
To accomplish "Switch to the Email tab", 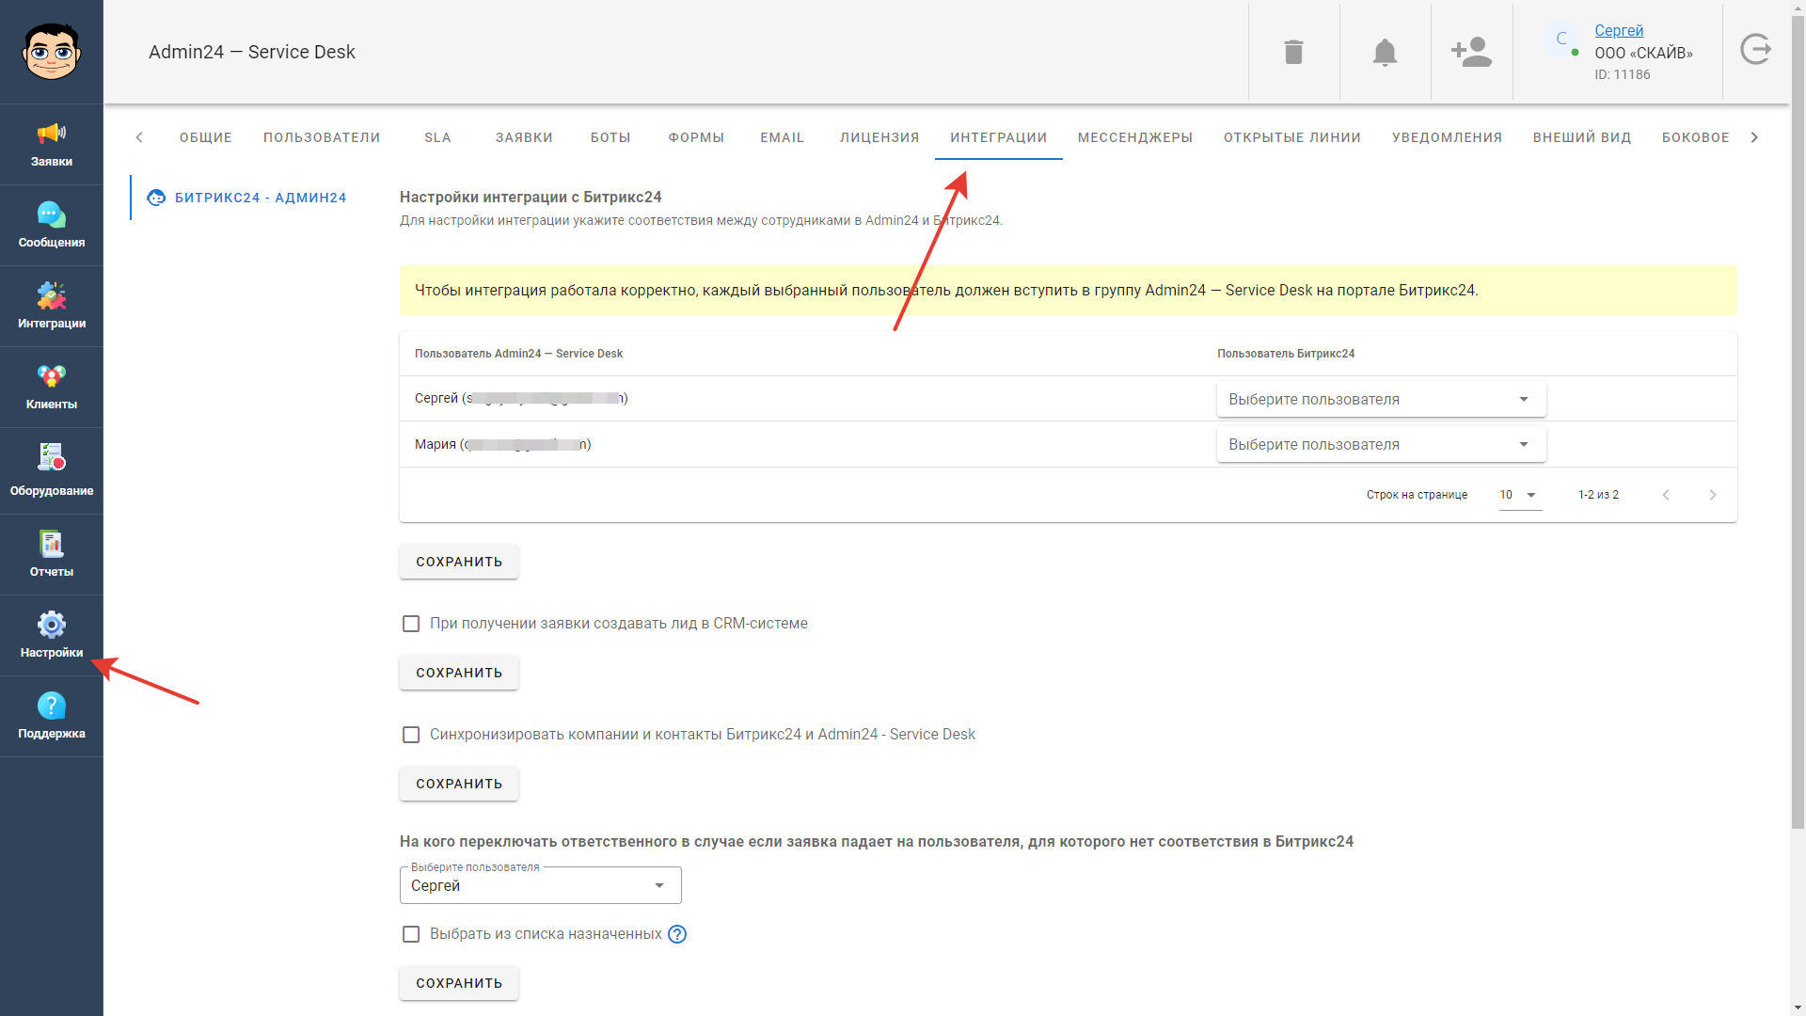I will point(783,137).
